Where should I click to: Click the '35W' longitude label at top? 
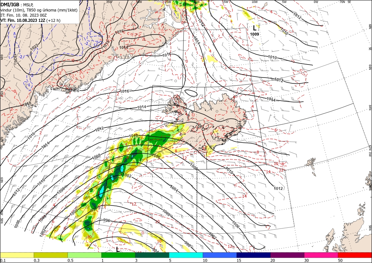(109, 2)
